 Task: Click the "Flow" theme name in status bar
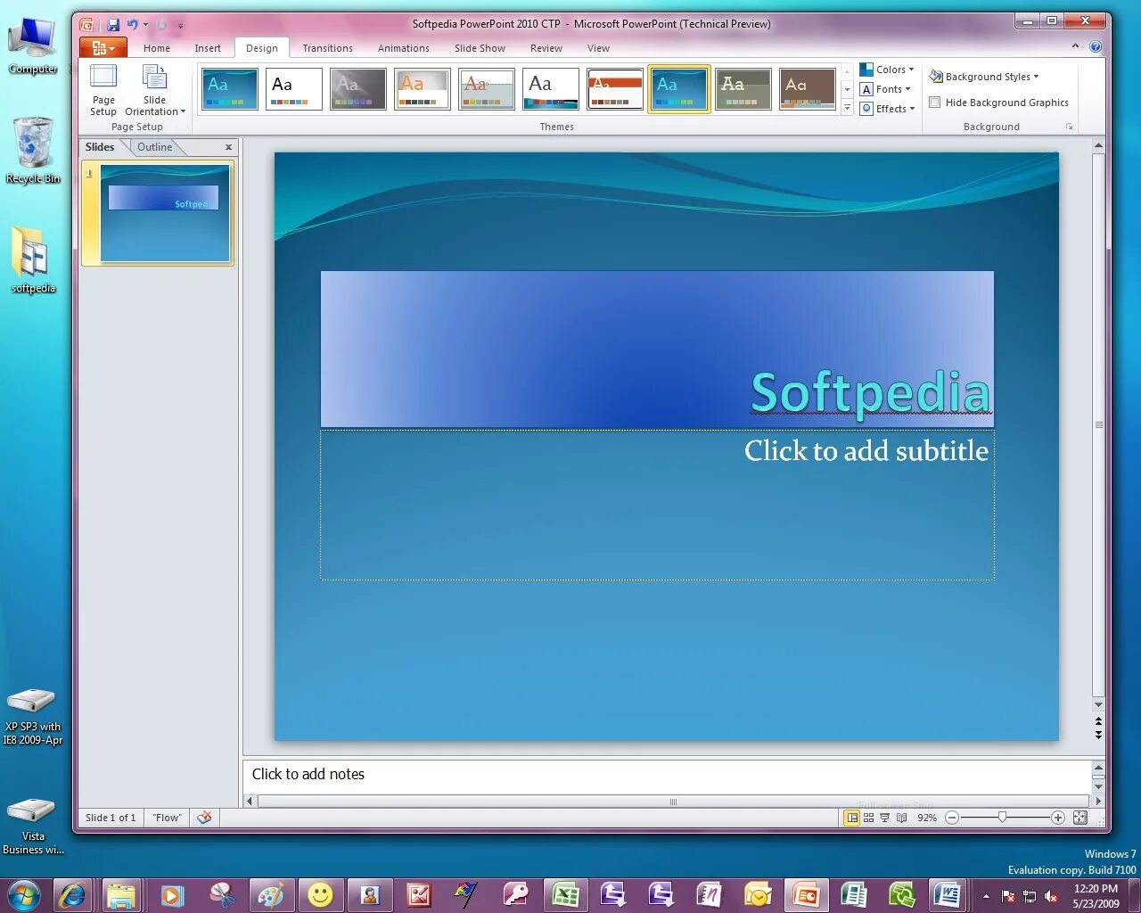point(167,818)
